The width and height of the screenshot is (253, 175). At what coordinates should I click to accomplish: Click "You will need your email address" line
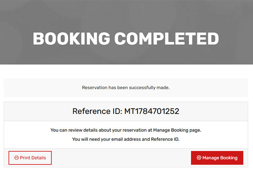coord(126,139)
